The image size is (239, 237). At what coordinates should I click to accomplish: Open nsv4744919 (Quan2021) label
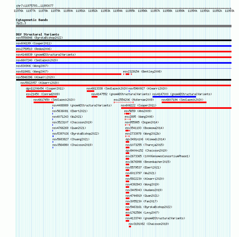point(142,196)
